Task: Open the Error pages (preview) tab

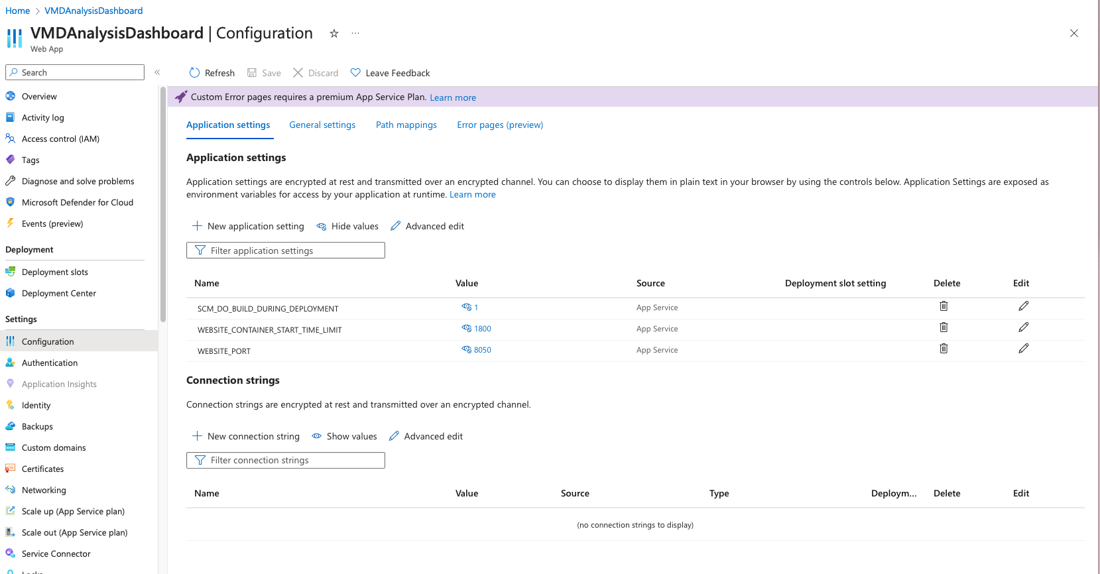Action: (x=500, y=125)
